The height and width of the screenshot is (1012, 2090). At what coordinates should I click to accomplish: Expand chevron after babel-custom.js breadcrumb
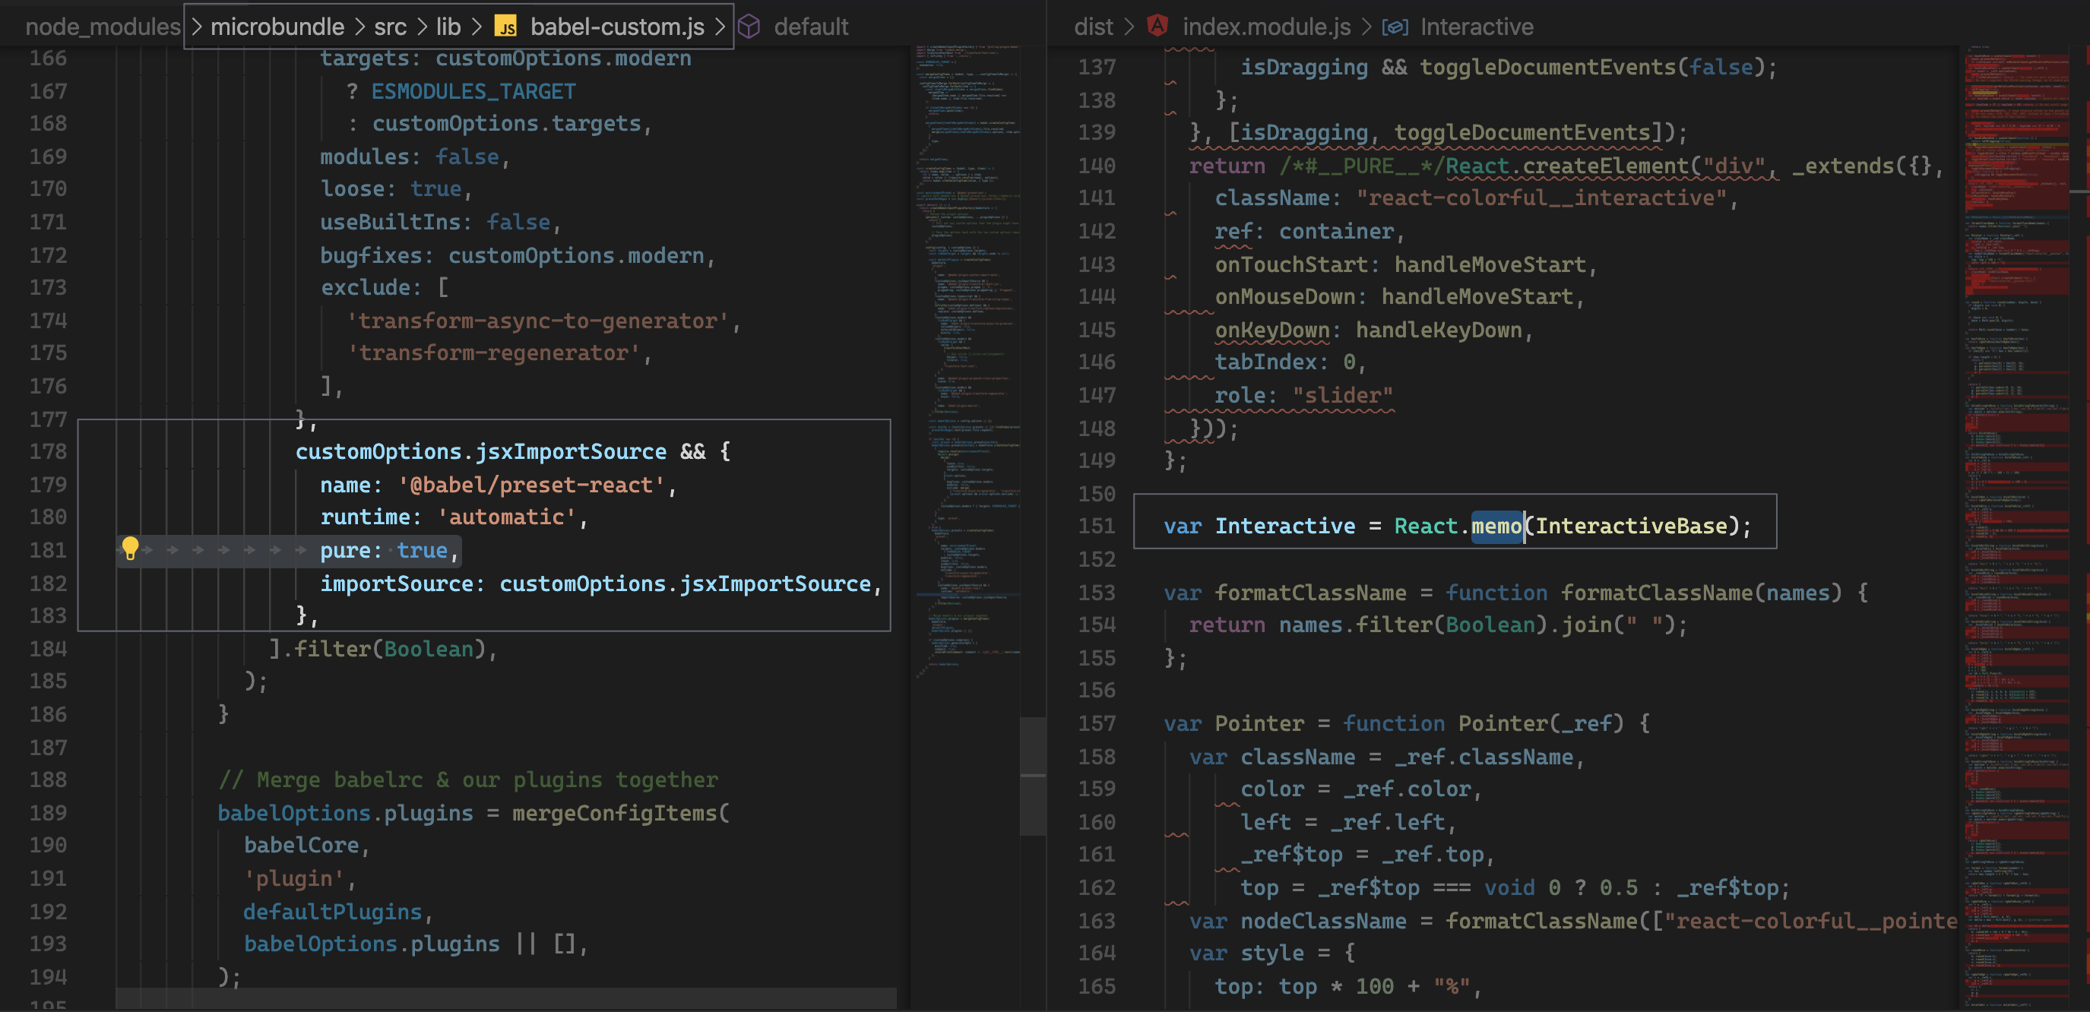click(x=720, y=27)
